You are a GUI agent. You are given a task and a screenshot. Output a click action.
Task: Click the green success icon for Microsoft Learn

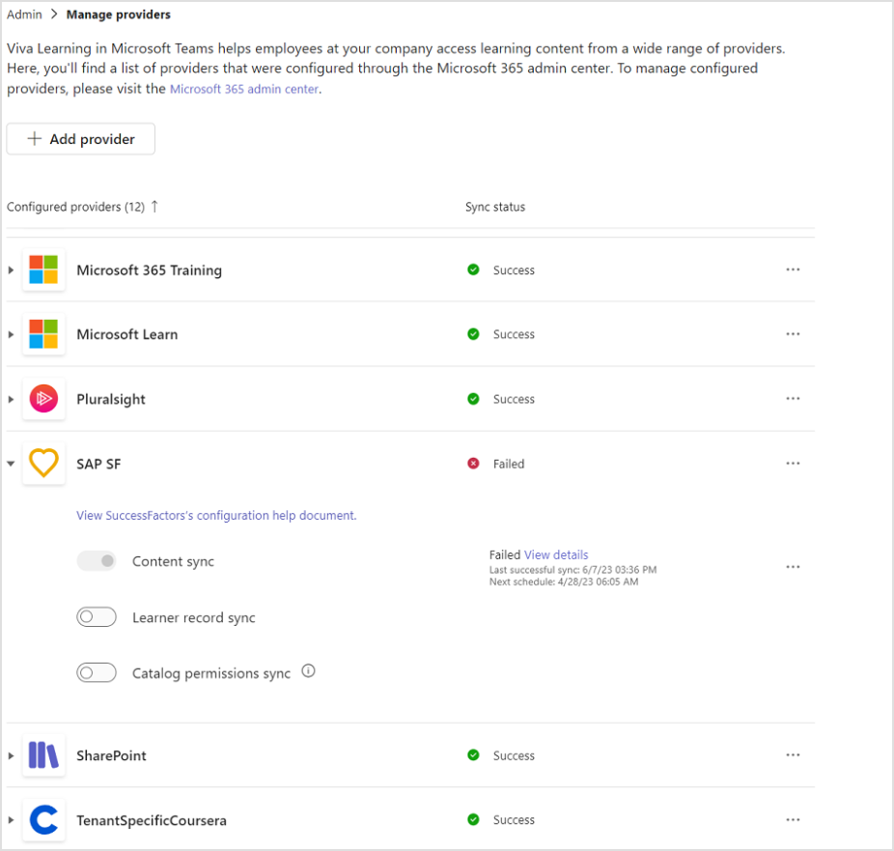(x=473, y=334)
